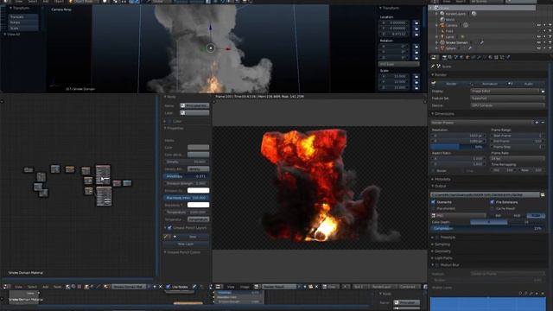Remove render preset with minus icon
Image resolution: width=553 pixels, height=311 pixels.
tap(543, 123)
